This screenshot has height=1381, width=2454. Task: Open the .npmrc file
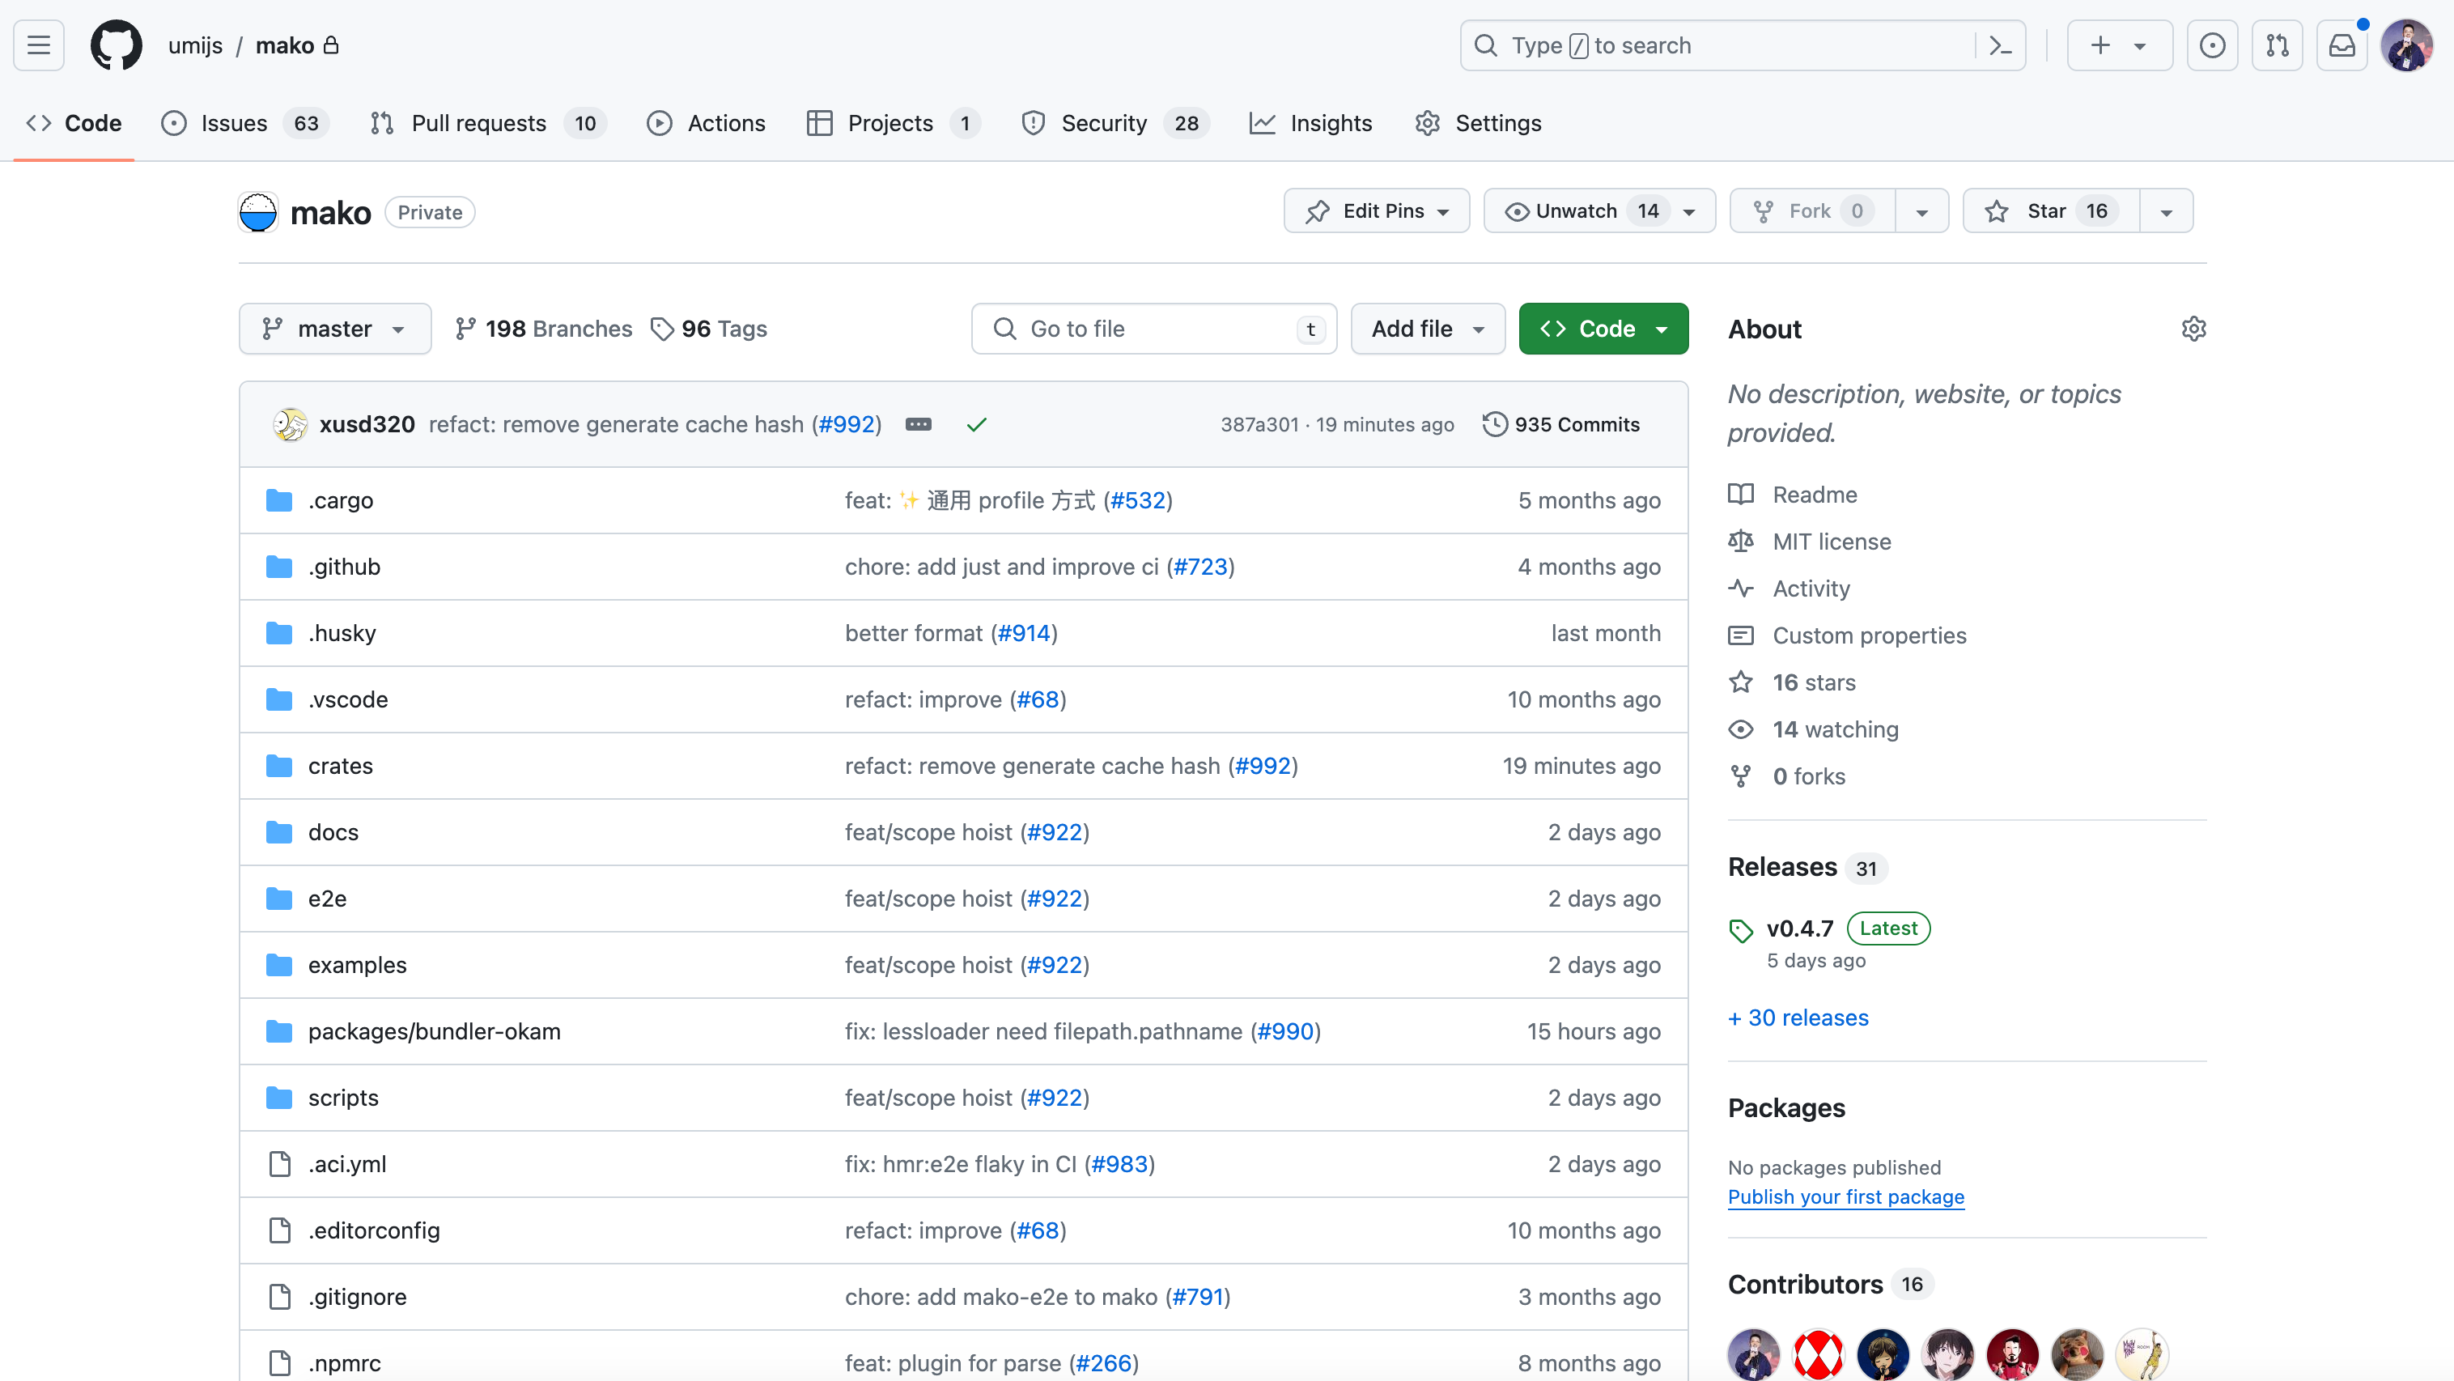(344, 1363)
